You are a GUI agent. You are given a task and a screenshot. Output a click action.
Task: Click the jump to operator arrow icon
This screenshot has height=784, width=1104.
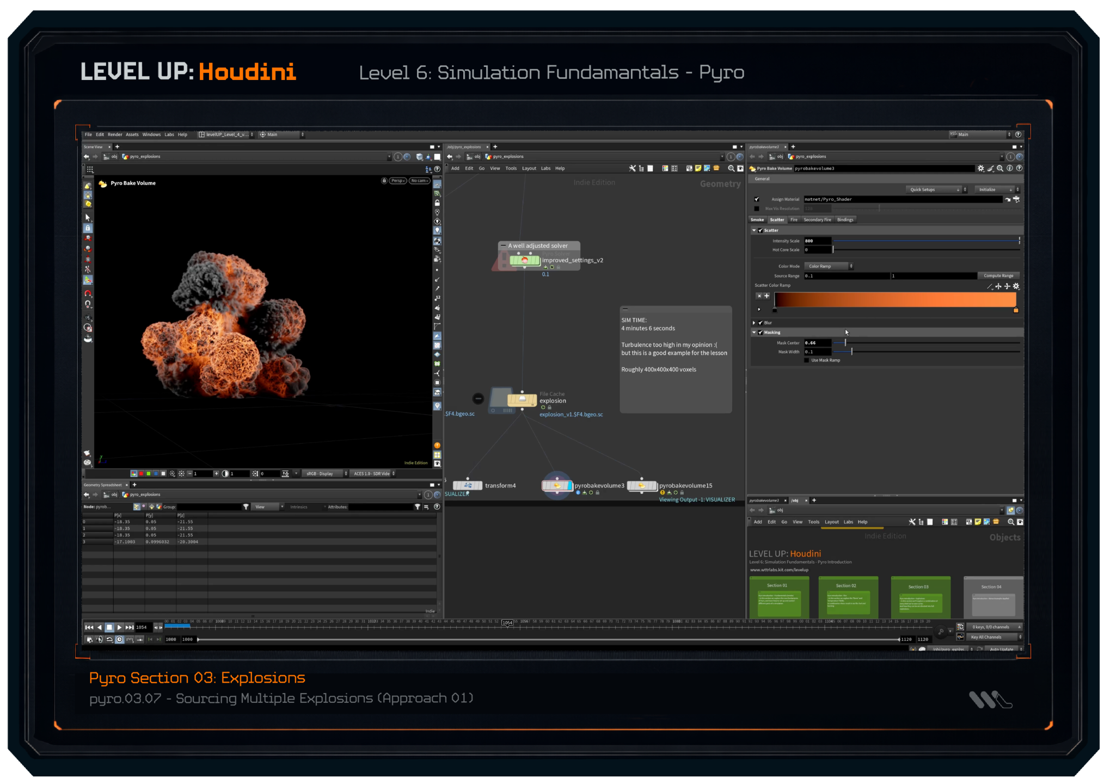click(1008, 199)
